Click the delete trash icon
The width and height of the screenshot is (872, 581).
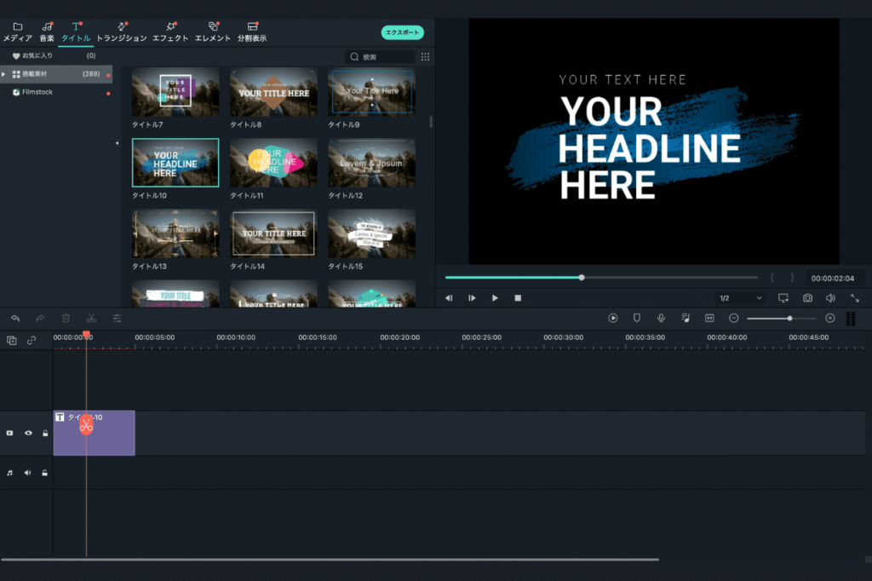[x=66, y=319]
